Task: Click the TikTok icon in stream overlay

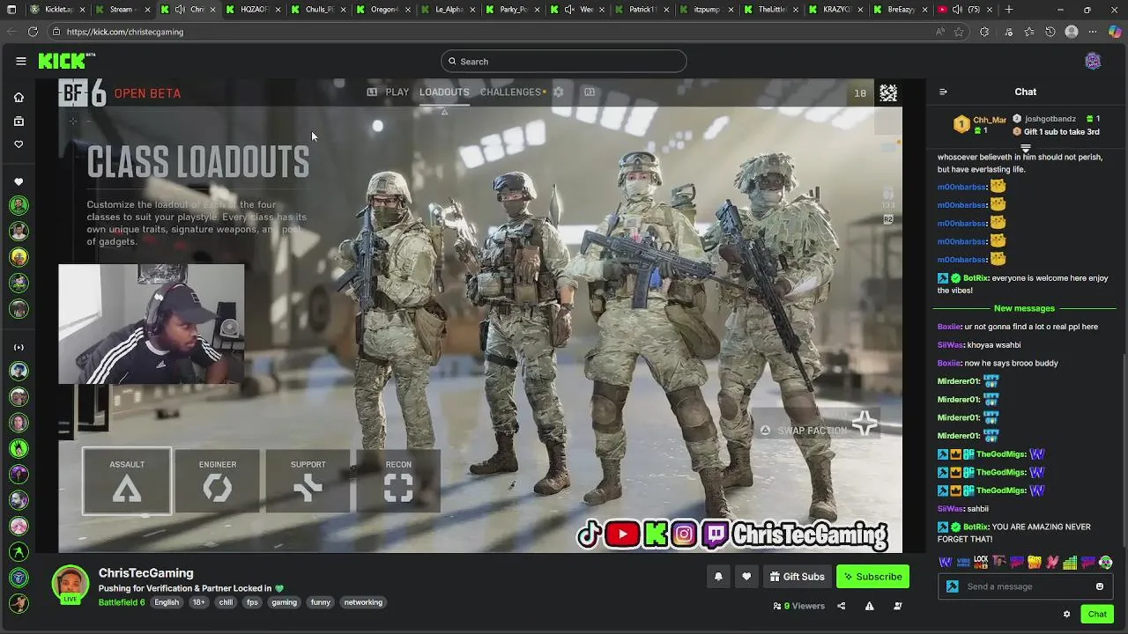Action: (590, 534)
